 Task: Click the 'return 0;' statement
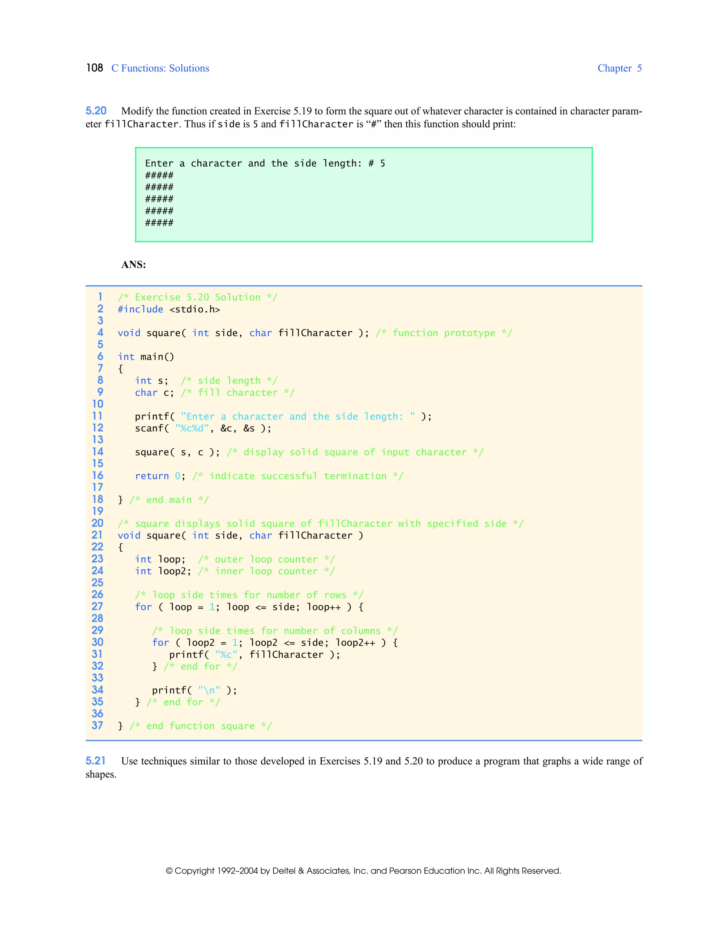tap(160, 476)
